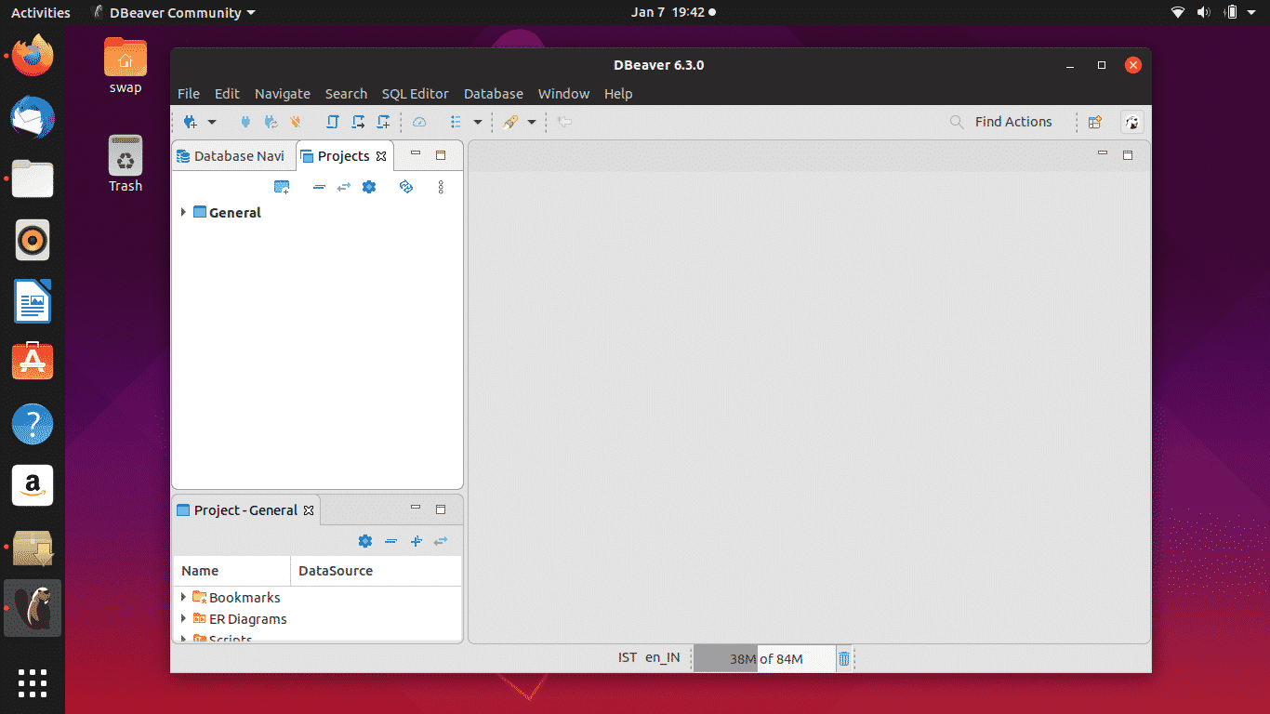1270x714 pixels.
Task: Click Expand All plus icon in Project - General
Action: 417,541
